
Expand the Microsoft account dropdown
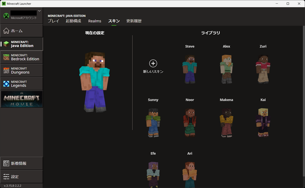40,13
